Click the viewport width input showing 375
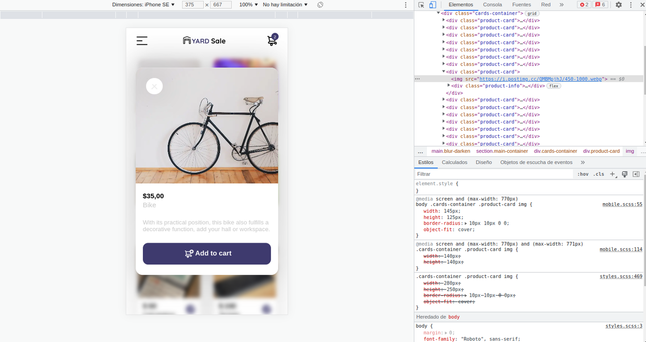Screen dimensions: 646x342 click(x=193, y=4)
